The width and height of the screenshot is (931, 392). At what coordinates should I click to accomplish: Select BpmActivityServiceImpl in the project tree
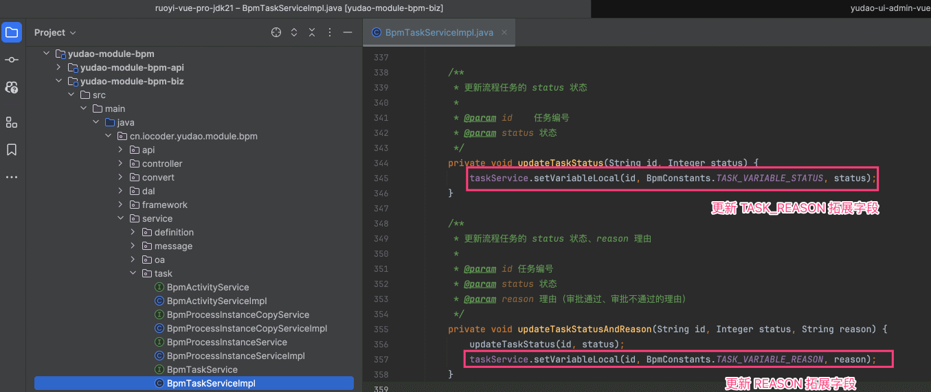pyautogui.click(x=216, y=301)
